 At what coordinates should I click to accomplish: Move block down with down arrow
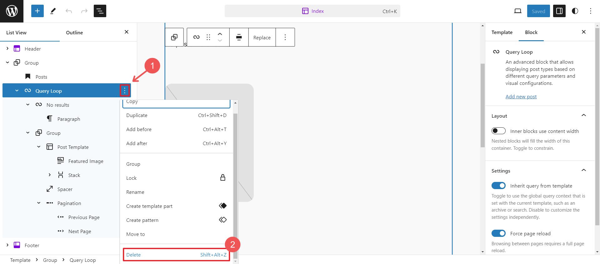tap(220, 41)
